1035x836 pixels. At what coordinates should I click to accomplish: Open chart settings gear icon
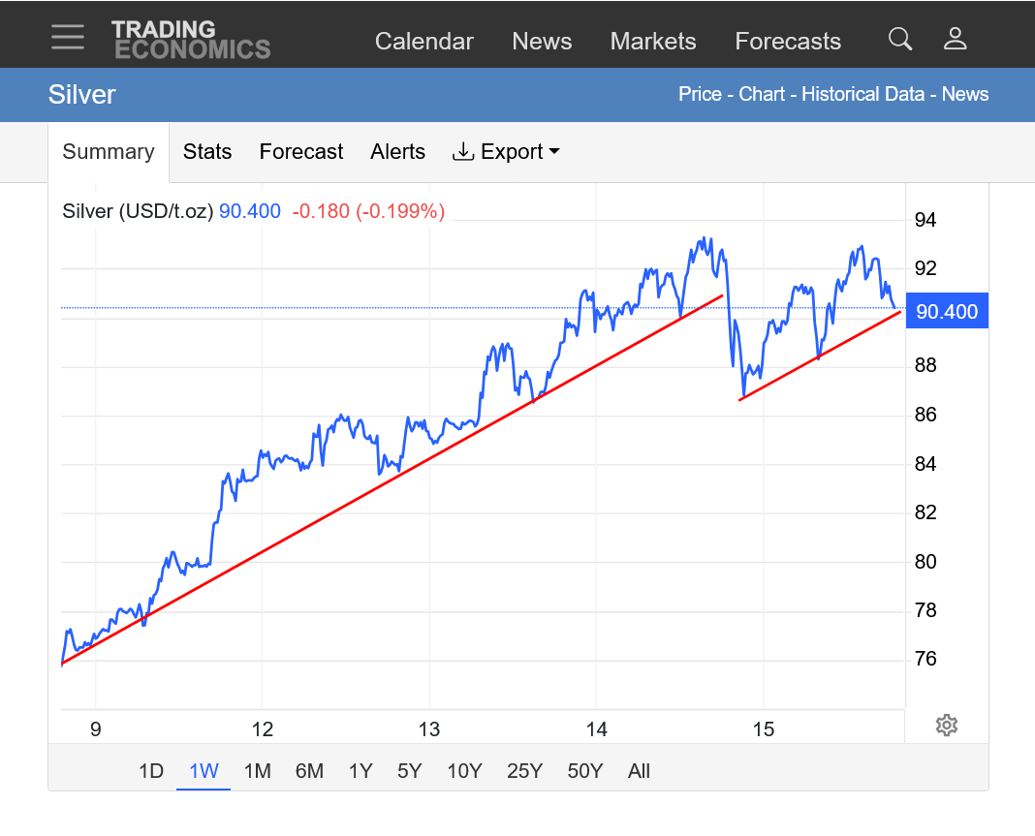pyautogui.click(x=947, y=726)
